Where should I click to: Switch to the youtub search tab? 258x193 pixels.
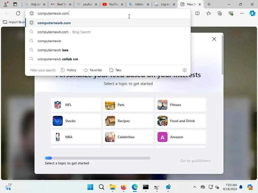[87, 4]
